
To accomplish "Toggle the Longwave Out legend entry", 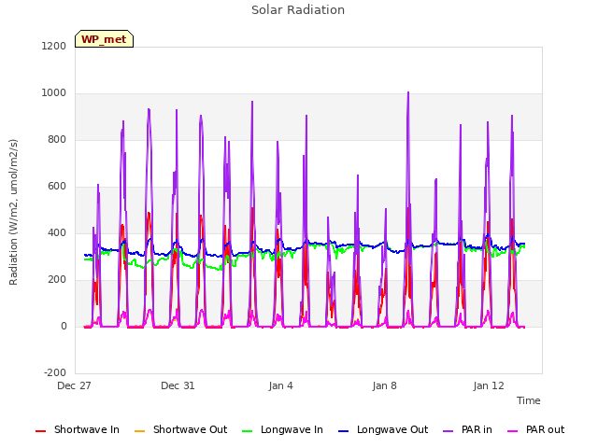I will [x=383, y=429].
